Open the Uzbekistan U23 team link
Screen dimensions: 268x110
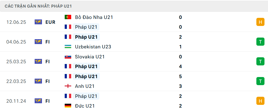tap(93, 47)
